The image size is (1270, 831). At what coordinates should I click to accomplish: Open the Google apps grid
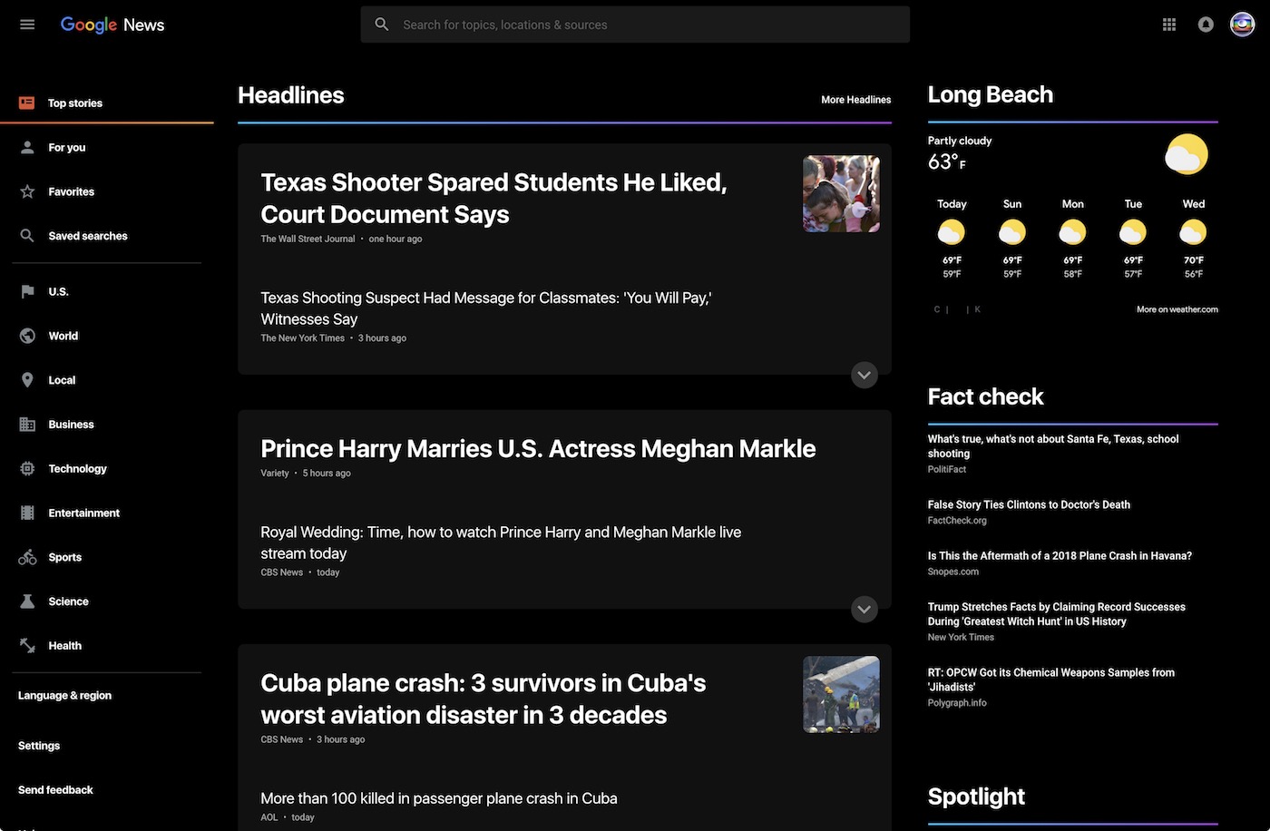(1169, 24)
